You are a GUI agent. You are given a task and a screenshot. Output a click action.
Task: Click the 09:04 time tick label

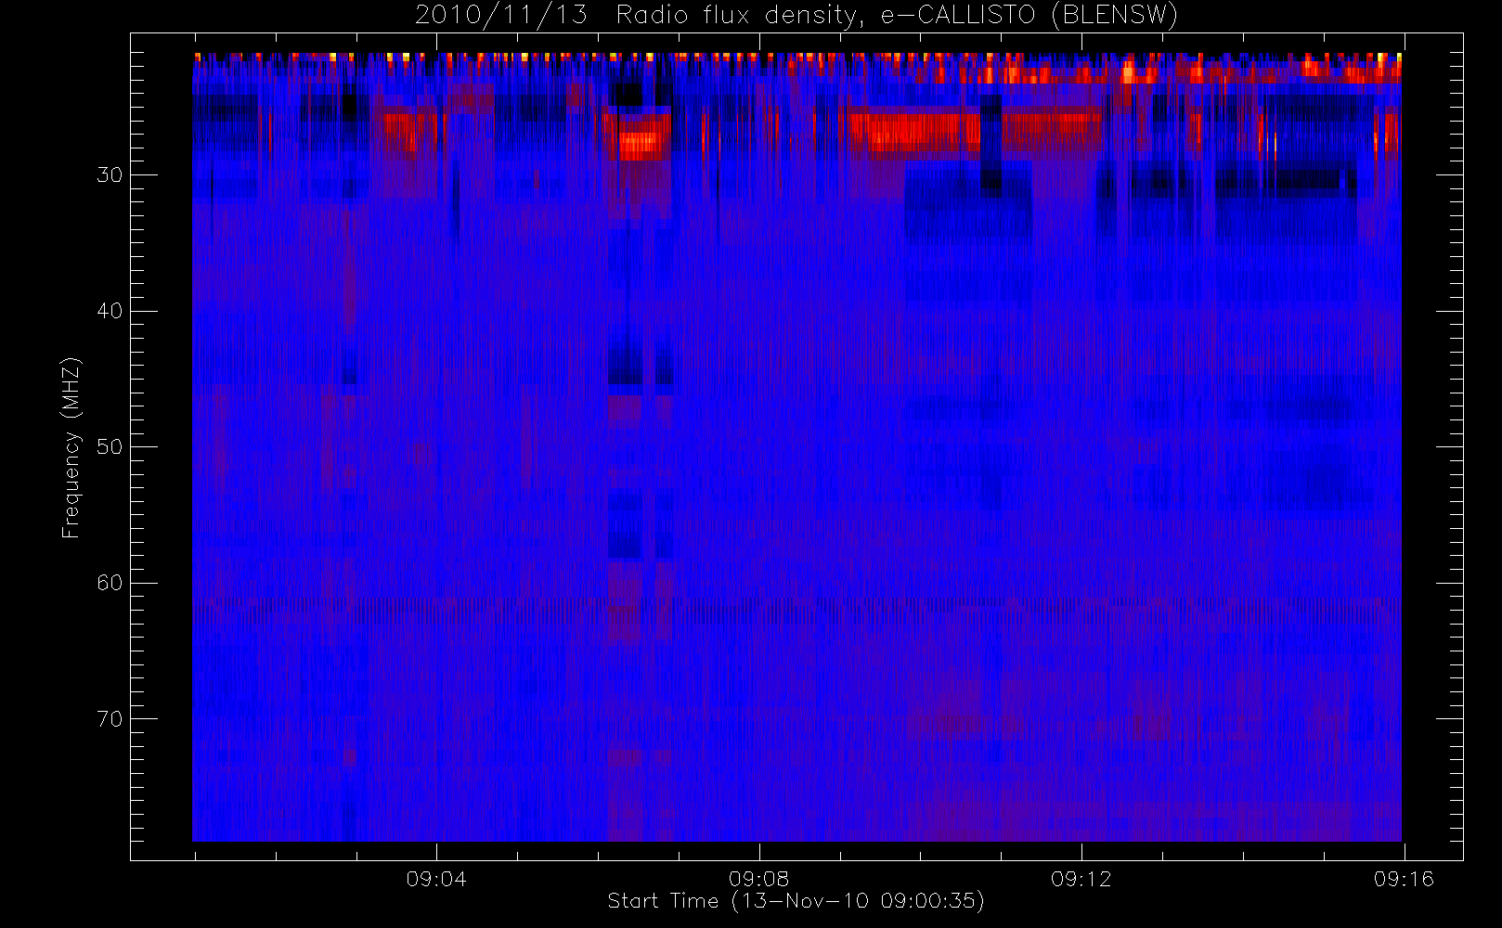[x=436, y=879]
